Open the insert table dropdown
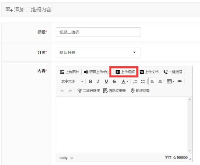 point(170,81)
